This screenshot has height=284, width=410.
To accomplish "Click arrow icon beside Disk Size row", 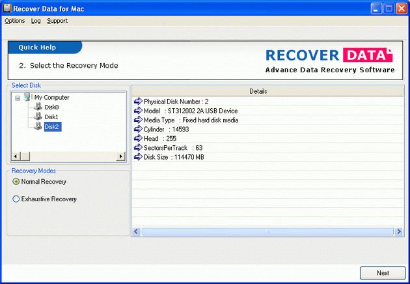I will pos(138,157).
